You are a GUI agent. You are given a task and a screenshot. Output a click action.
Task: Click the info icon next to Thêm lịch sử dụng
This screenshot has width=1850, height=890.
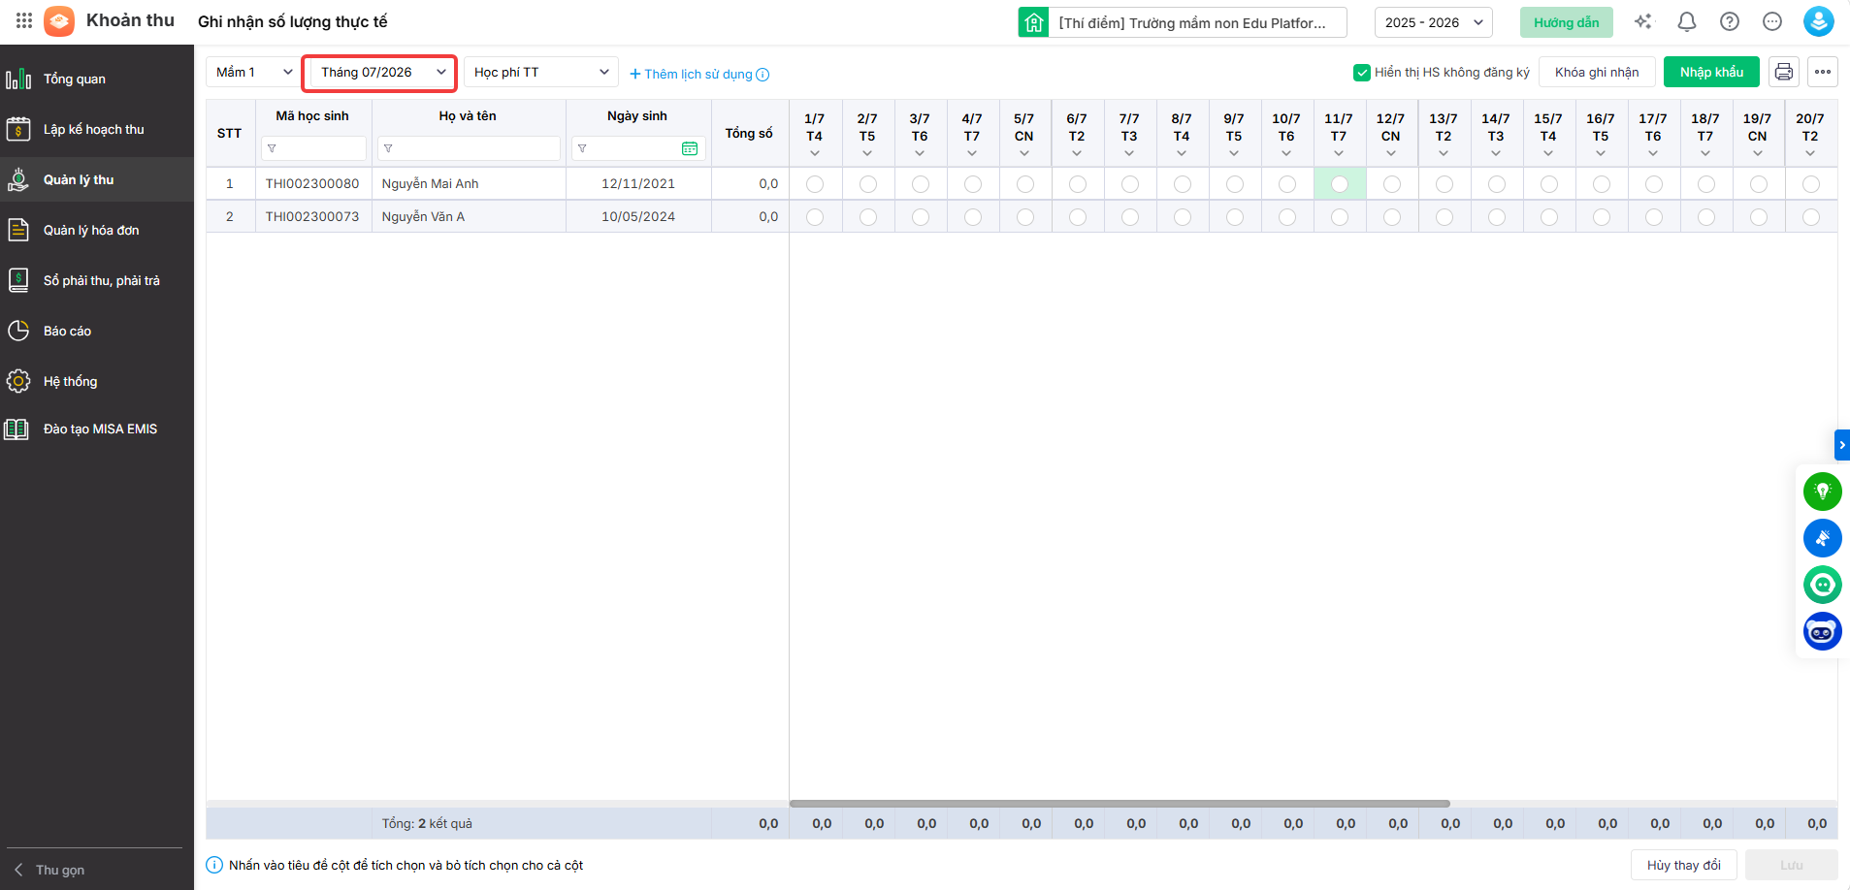(763, 75)
